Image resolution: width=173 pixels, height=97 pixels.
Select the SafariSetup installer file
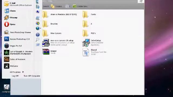[93, 43]
